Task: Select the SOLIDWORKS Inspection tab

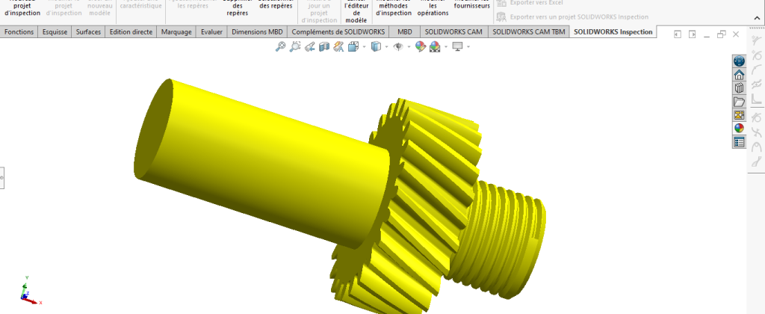Action: 613,31
